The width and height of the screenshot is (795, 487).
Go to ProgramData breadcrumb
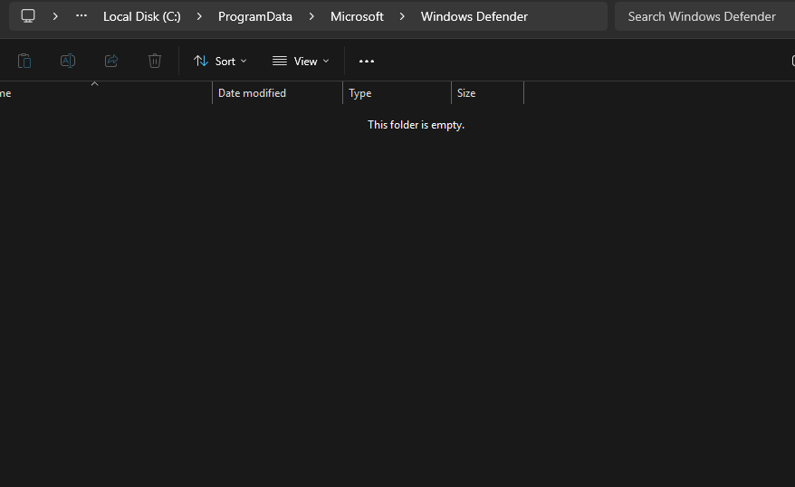(255, 16)
